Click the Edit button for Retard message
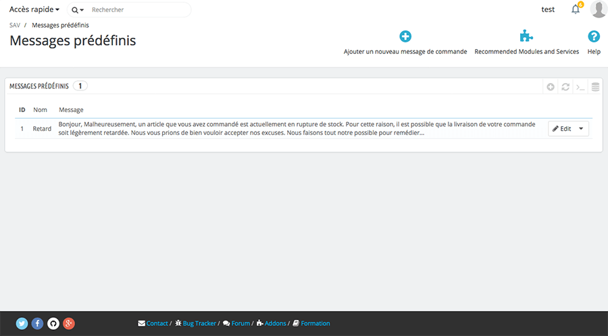 coord(561,129)
